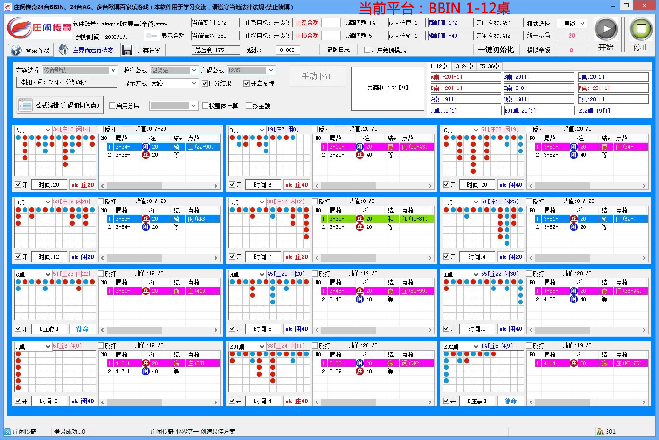Click the 返水 input field showing 0.008

[288, 50]
